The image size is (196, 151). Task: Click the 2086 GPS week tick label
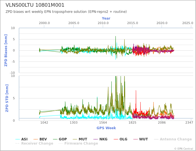162,122
